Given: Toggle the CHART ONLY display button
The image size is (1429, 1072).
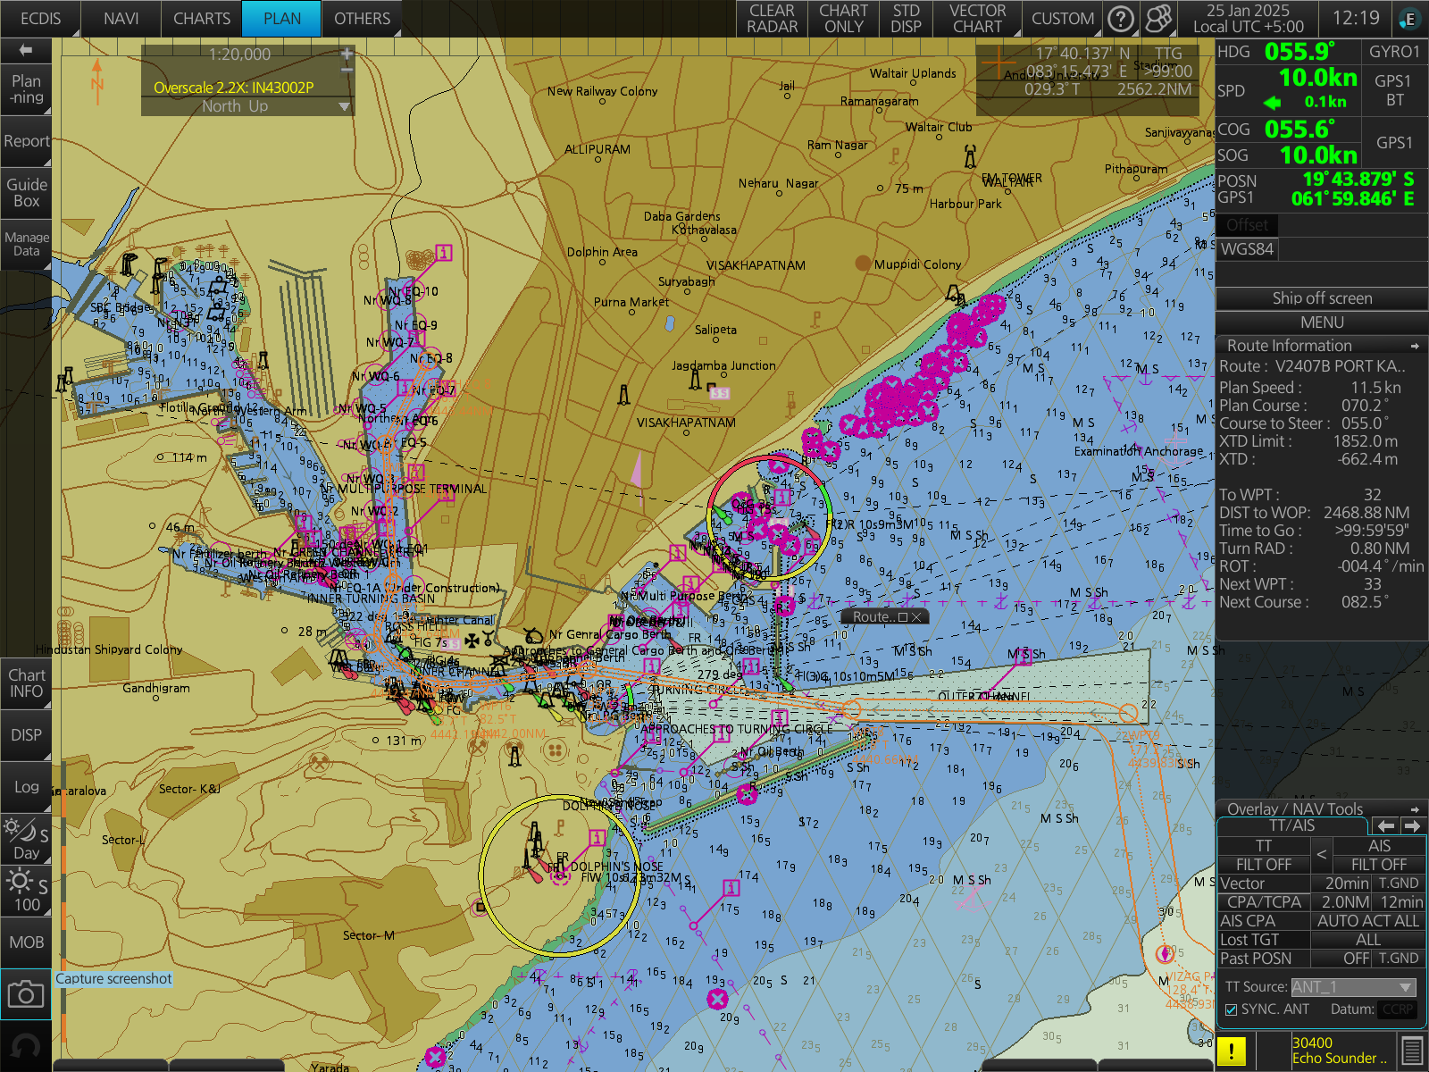Looking at the screenshot, I should coord(843,19).
